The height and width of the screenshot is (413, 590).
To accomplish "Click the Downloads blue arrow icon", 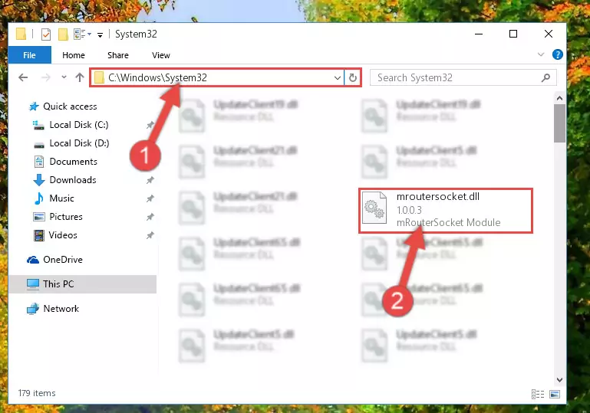I will point(39,180).
